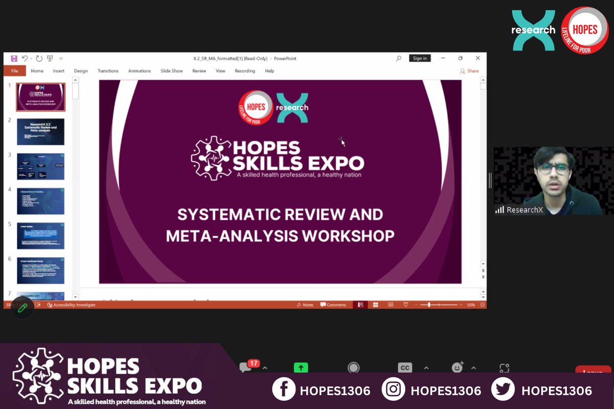Screen dimensions: 614x409
Task: Click the Zoom apps icon
Action: (x=505, y=368)
